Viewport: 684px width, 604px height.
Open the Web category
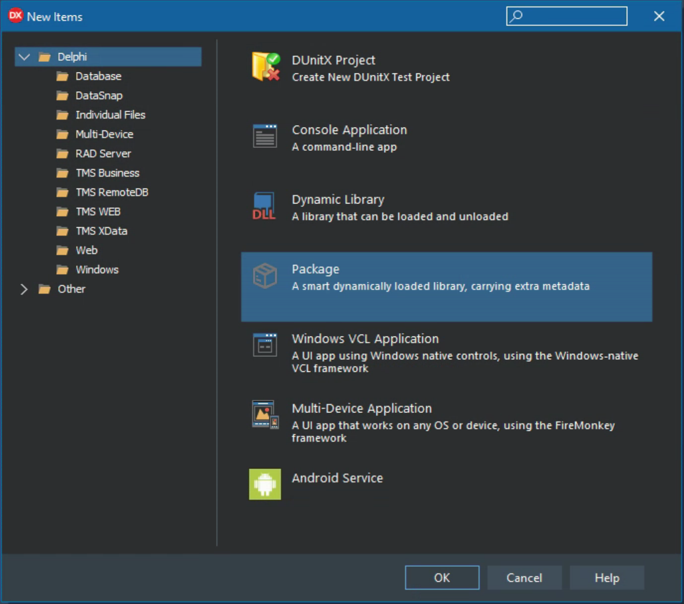[x=86, y=251]
